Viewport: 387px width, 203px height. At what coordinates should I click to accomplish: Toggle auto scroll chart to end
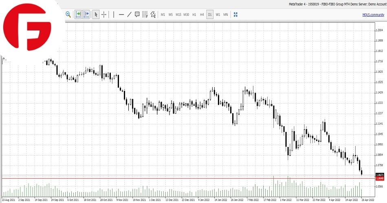pyautogui.click(x=78, y=15)
